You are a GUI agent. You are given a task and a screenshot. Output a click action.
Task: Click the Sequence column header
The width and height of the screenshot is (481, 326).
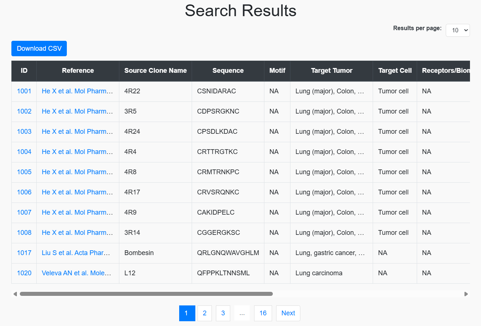coord(228,71)
